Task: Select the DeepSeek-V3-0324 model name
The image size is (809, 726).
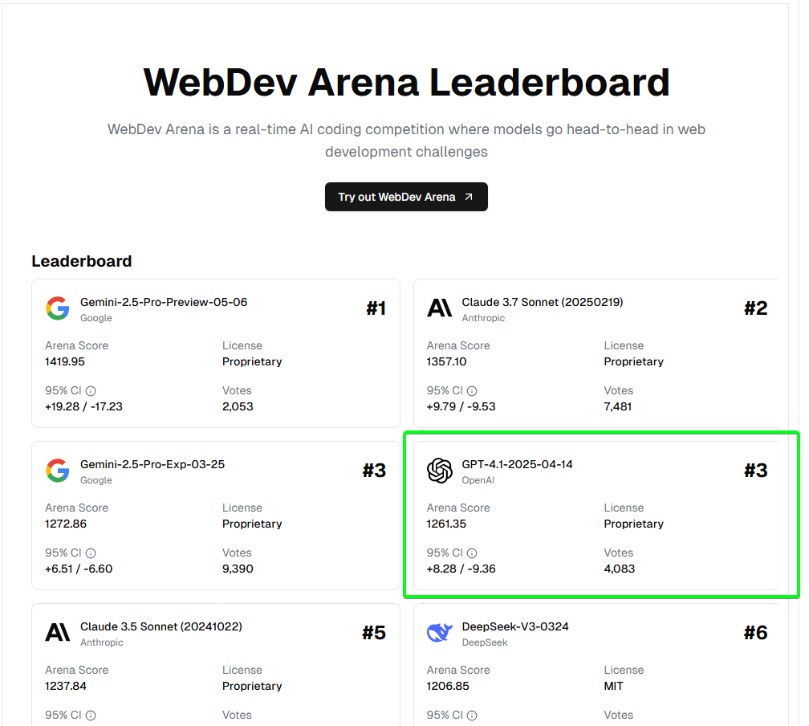Action: 515,626
